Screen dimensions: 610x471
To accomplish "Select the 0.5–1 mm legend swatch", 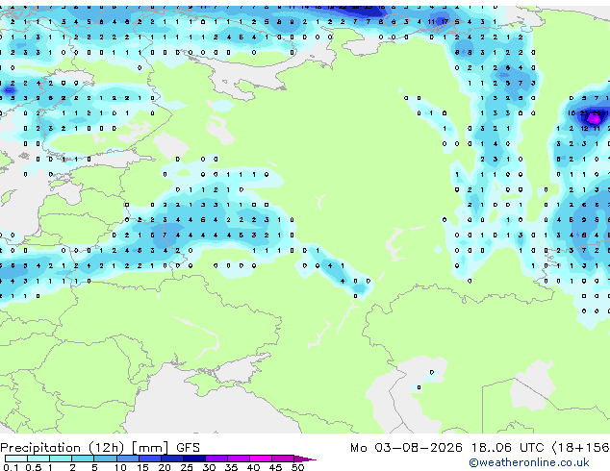I will point(38,459).
